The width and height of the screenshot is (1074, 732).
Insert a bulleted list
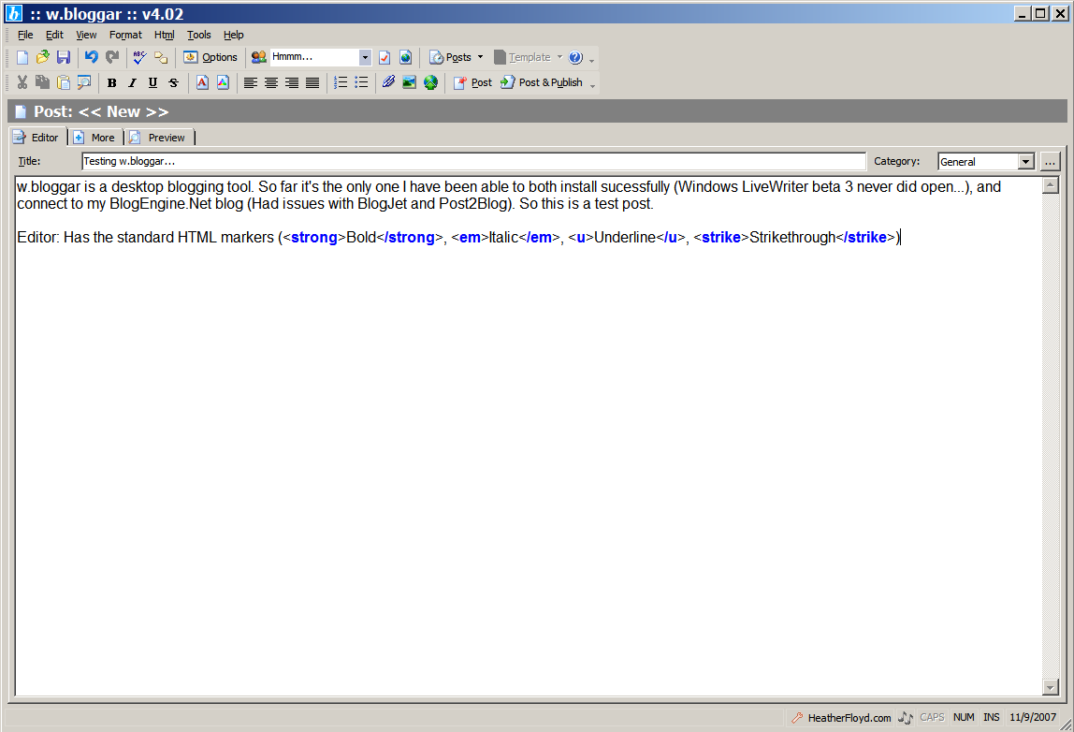362,83
